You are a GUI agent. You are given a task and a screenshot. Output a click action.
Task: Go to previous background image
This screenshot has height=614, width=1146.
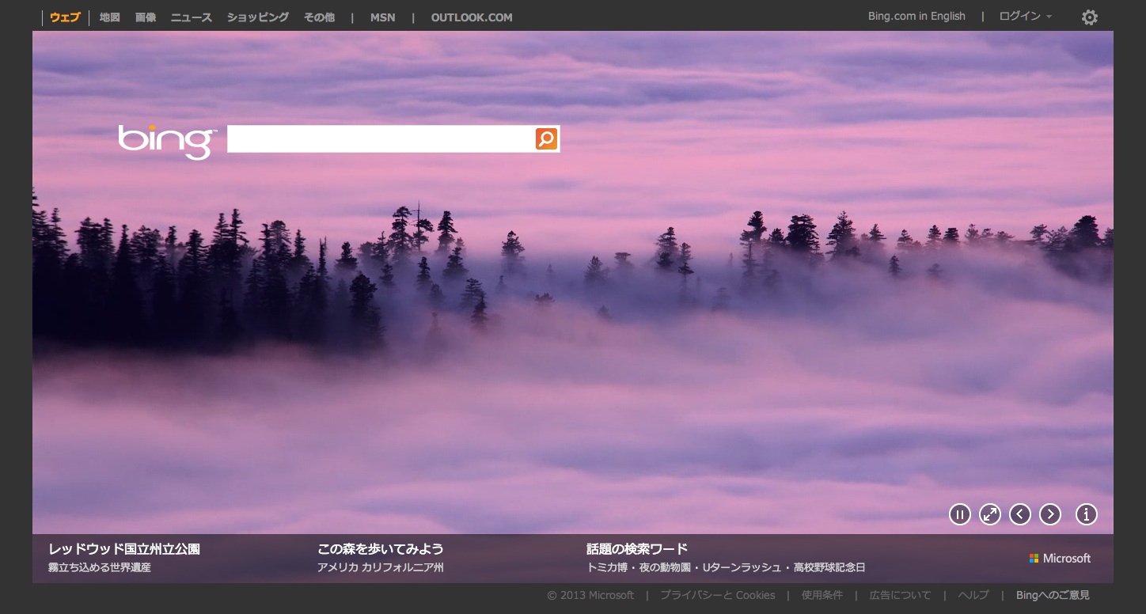(1020, 514)
